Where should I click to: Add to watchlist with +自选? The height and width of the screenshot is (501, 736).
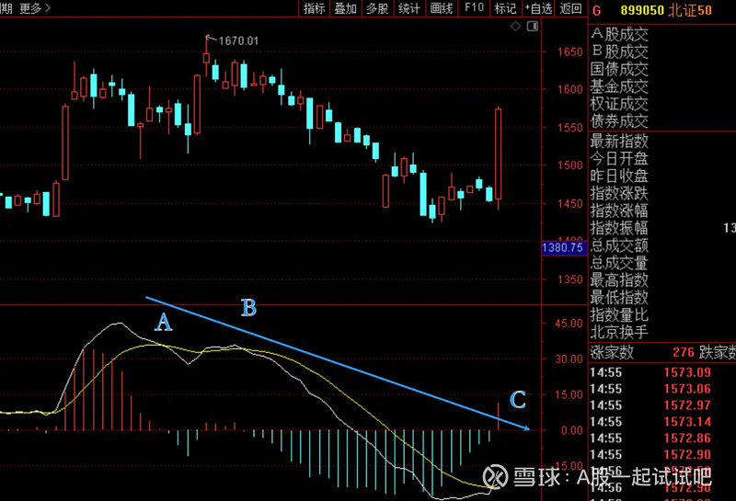point(538,8)
